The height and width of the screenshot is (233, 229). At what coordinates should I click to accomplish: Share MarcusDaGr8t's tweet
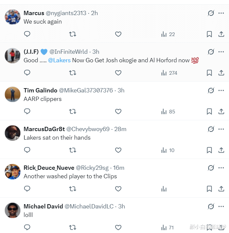(221, 150)
